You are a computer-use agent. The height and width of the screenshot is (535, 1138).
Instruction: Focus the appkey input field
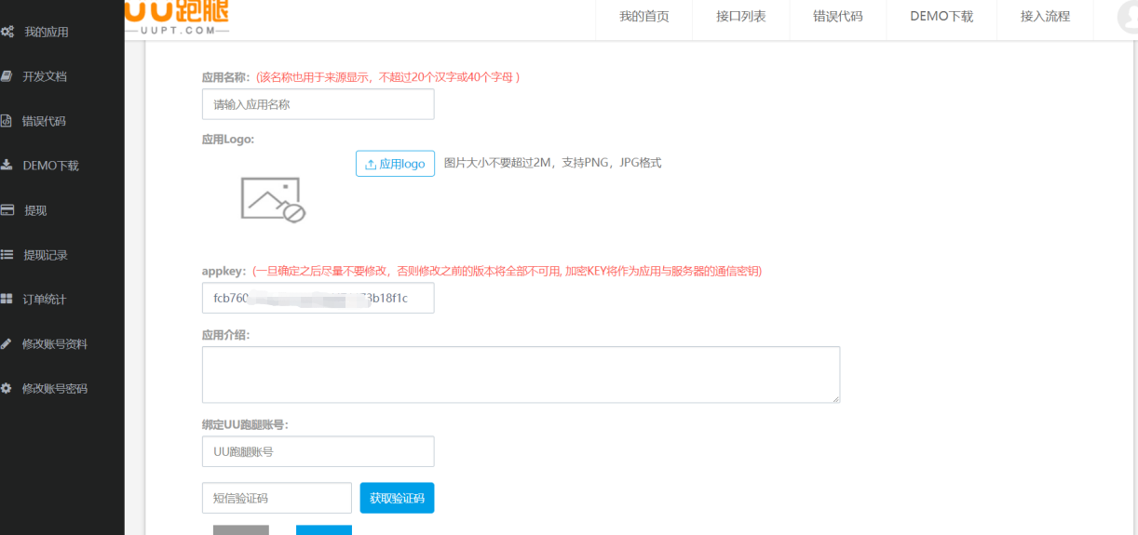[x=318, y=298]
